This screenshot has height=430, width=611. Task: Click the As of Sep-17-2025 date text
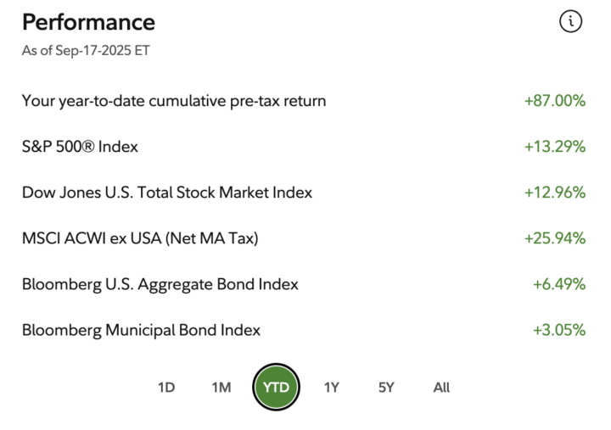pos(86,51)
